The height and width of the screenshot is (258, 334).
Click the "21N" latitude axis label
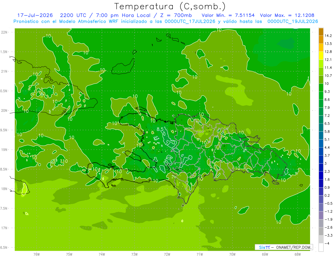tap(4, 71)
